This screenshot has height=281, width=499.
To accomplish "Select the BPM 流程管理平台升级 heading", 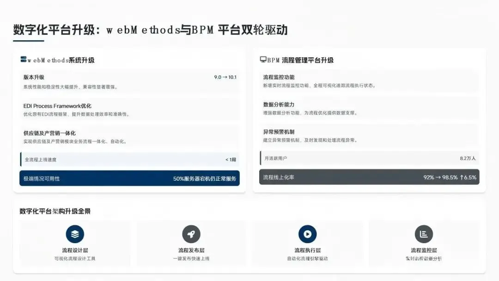I will click(300, 60).
